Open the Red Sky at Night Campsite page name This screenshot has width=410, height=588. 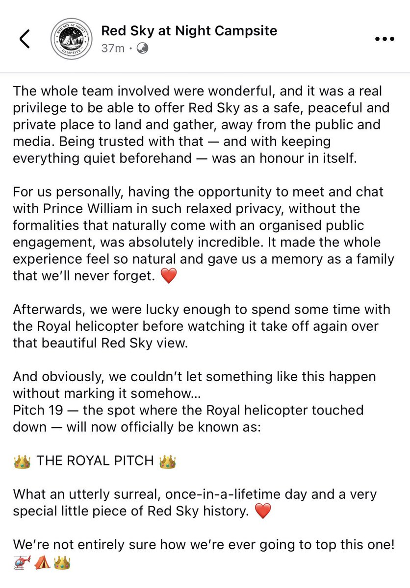[189, 31]
